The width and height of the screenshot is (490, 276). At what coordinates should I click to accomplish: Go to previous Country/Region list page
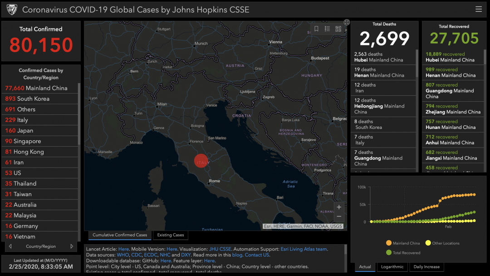click(x=10, y=246)
